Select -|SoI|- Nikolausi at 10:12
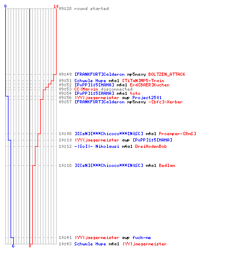238x265 pixels. (97, 146)
